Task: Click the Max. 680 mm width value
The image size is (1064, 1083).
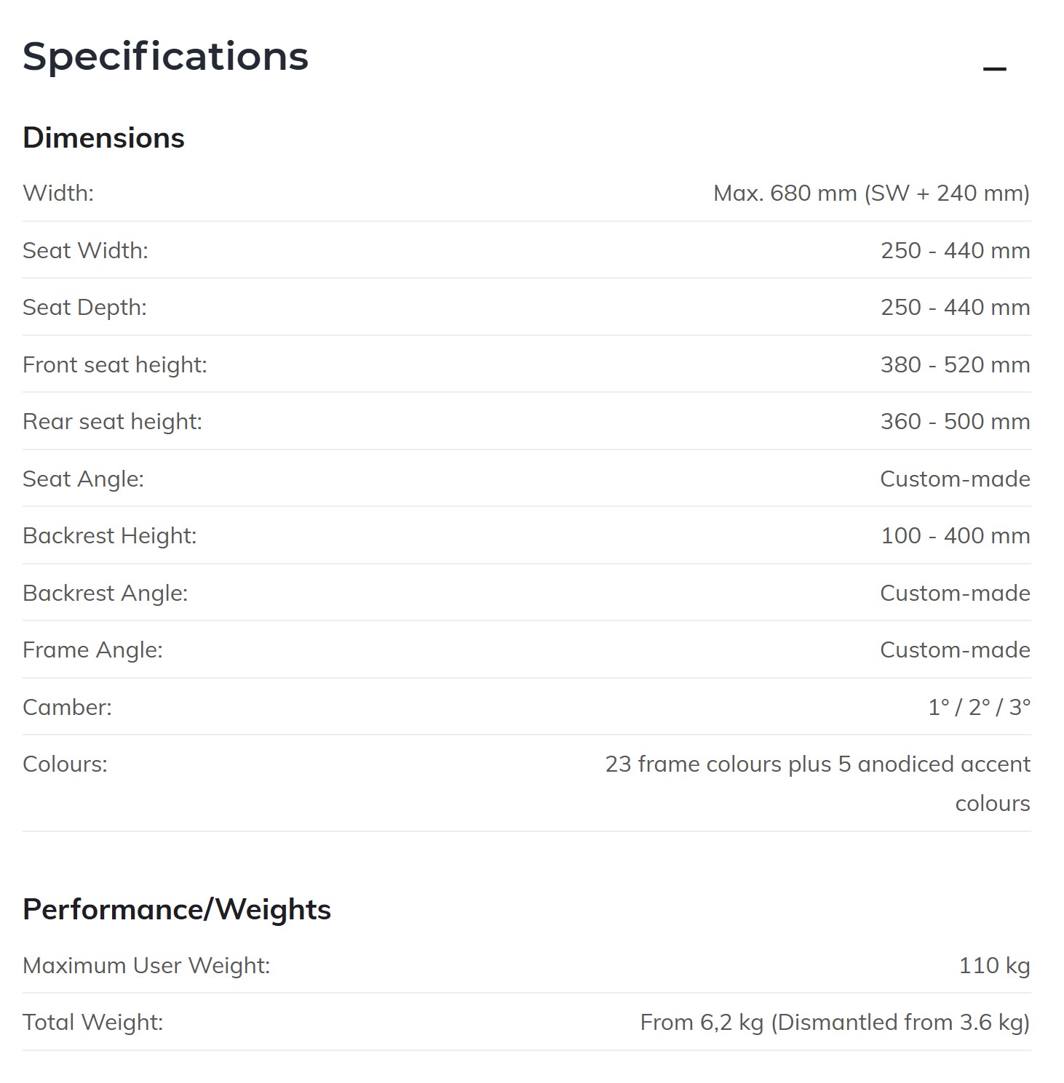Action: pyautogui.click(x=871, y=193)
